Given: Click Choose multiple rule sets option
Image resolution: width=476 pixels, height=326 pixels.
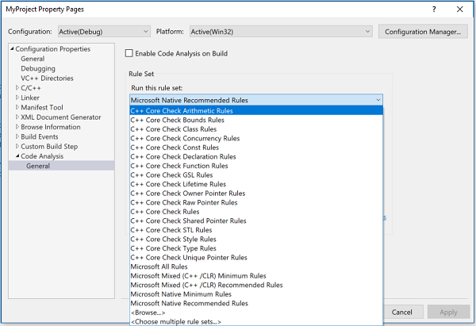Looking at the screenshot, I should 175,321.
